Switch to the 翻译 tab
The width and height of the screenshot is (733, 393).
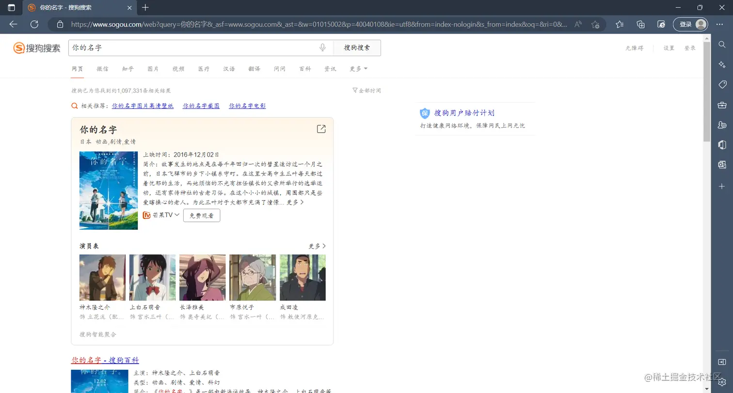tap(255, 69)
